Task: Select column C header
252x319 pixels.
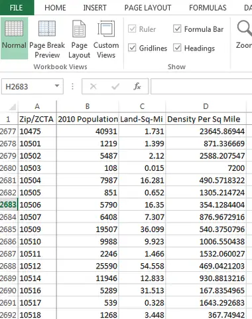Action: (x=142, y=106)
